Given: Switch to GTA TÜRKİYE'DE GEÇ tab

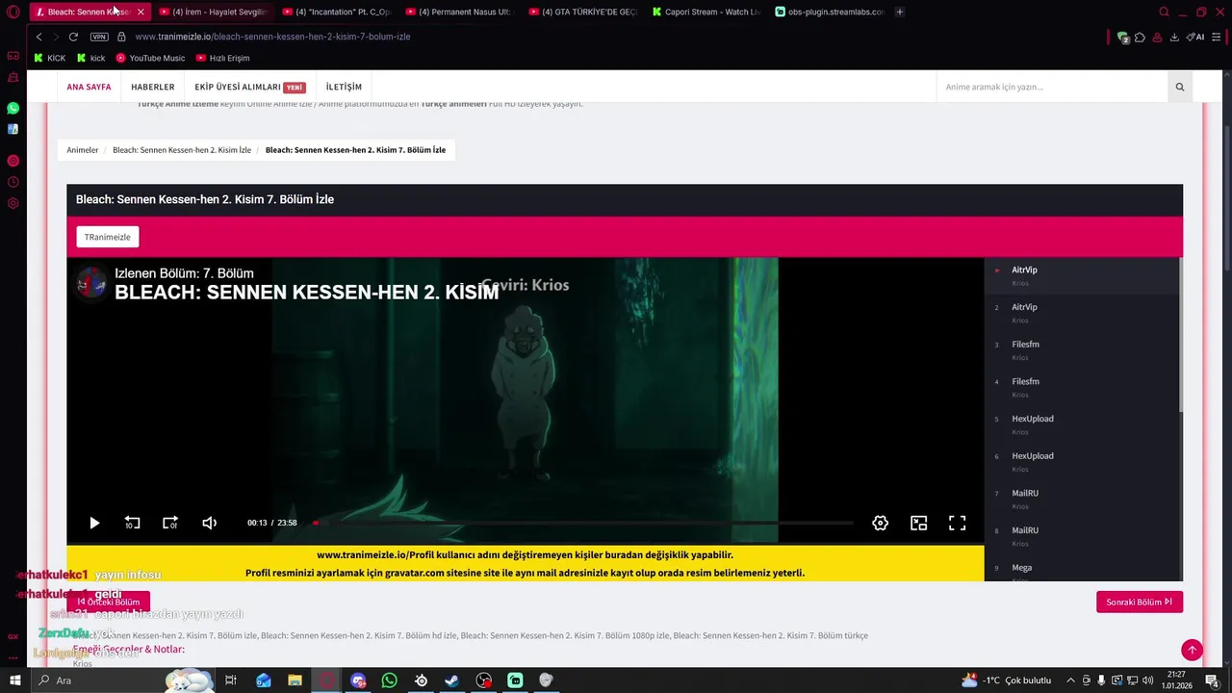Looking at the screenshot, I should click(x=583, y=12).
